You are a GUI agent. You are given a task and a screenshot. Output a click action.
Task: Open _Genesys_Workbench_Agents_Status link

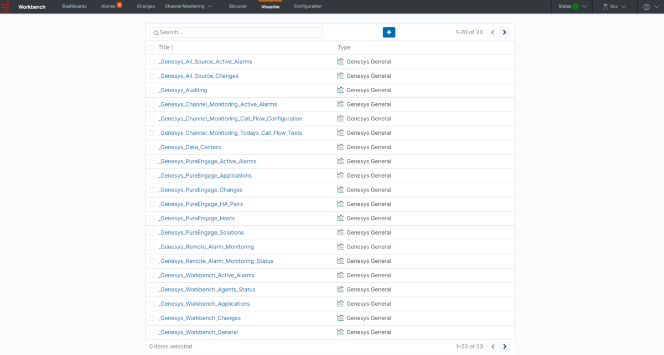click(x=207, y=290)
